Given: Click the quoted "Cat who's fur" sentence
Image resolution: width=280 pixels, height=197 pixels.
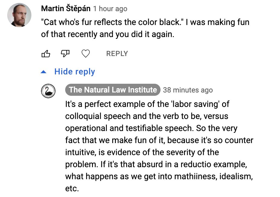Looking at the screenshot, I should [x=112, y=22].
